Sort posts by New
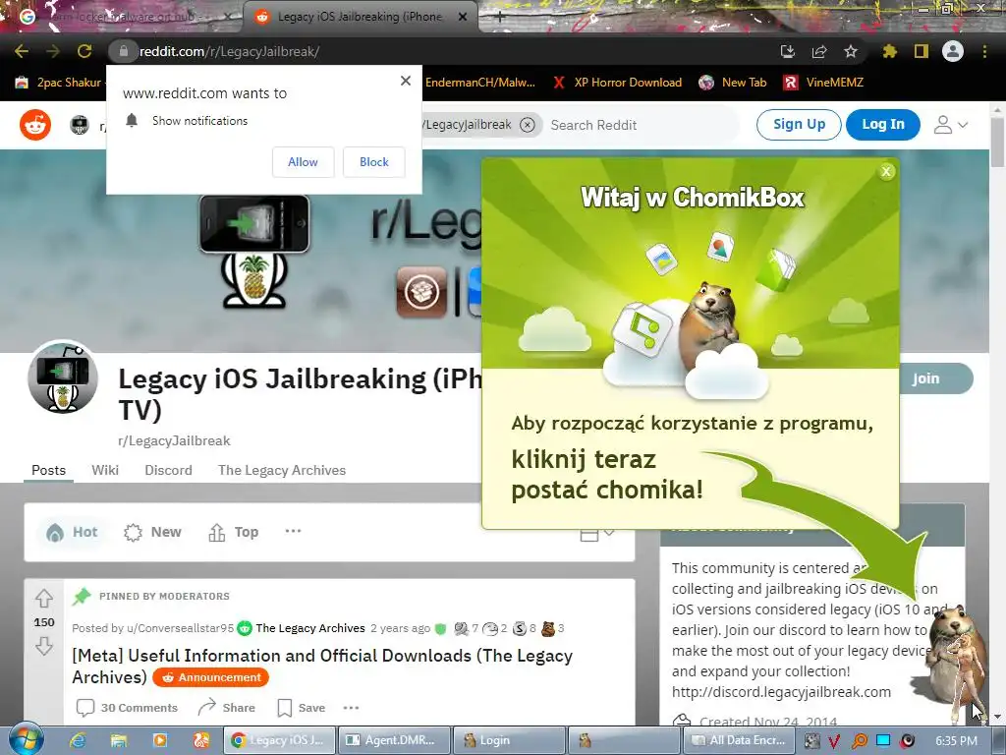 pyautogui.click(x=152, y=532)
